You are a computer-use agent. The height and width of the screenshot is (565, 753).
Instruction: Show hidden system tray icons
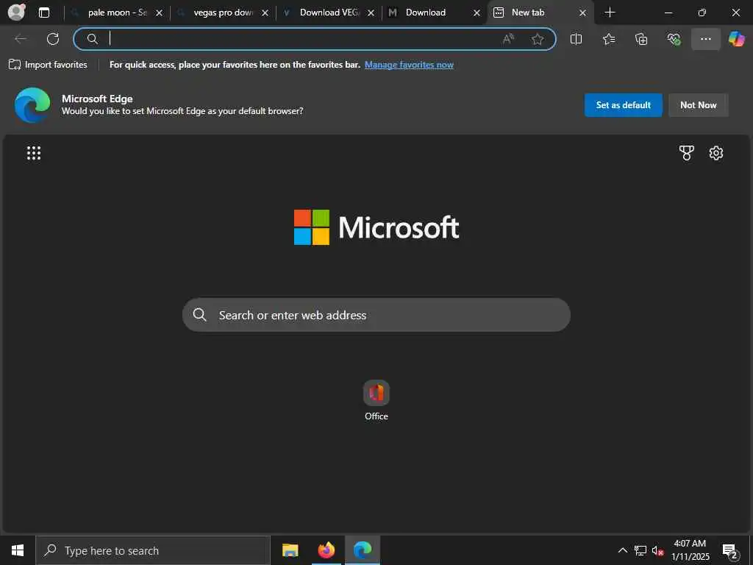tap(622, 550)
